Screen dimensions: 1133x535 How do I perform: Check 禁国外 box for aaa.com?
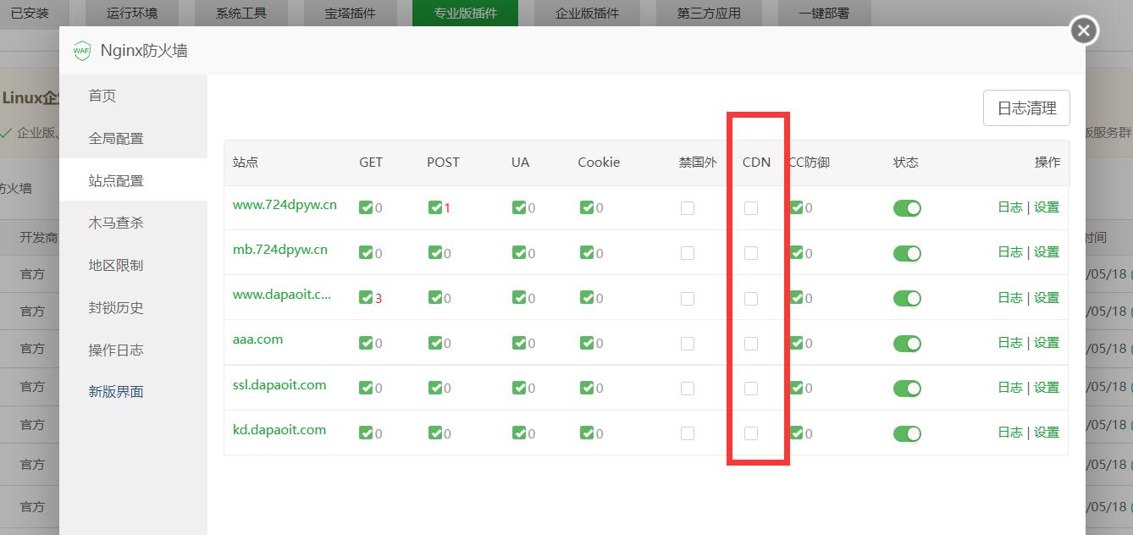click(688, 343)
